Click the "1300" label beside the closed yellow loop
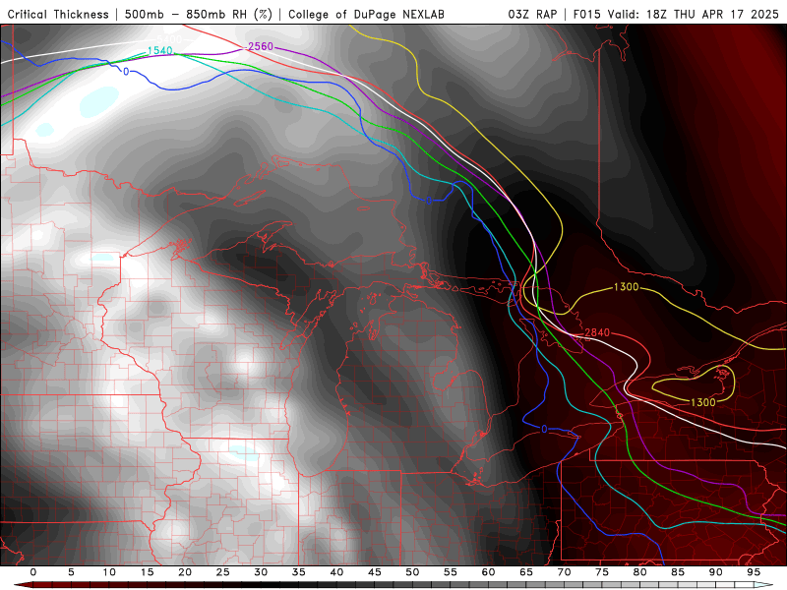The image size is (787, 590). (703, 402)
